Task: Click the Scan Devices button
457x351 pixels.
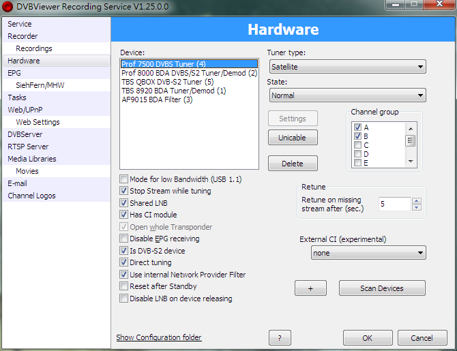Action: [382, 288]
